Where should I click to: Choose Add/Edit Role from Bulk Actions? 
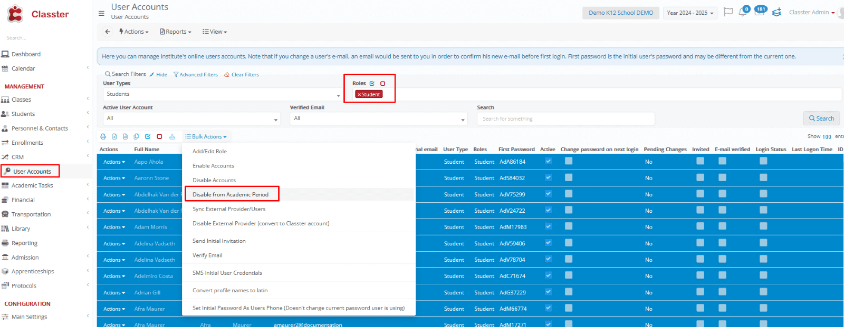[x=209, y=152]
